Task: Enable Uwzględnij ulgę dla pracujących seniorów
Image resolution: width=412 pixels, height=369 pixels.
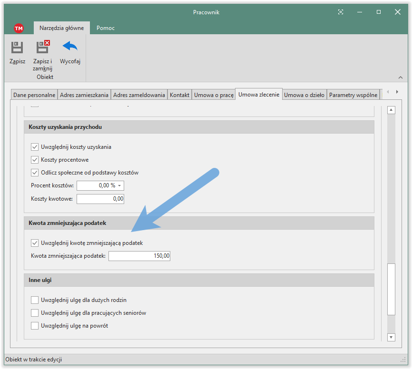Action: click(x=35, y=313)
